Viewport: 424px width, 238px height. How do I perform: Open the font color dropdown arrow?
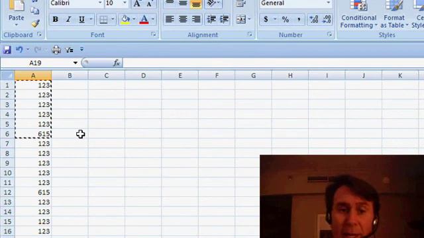point(153,19)
